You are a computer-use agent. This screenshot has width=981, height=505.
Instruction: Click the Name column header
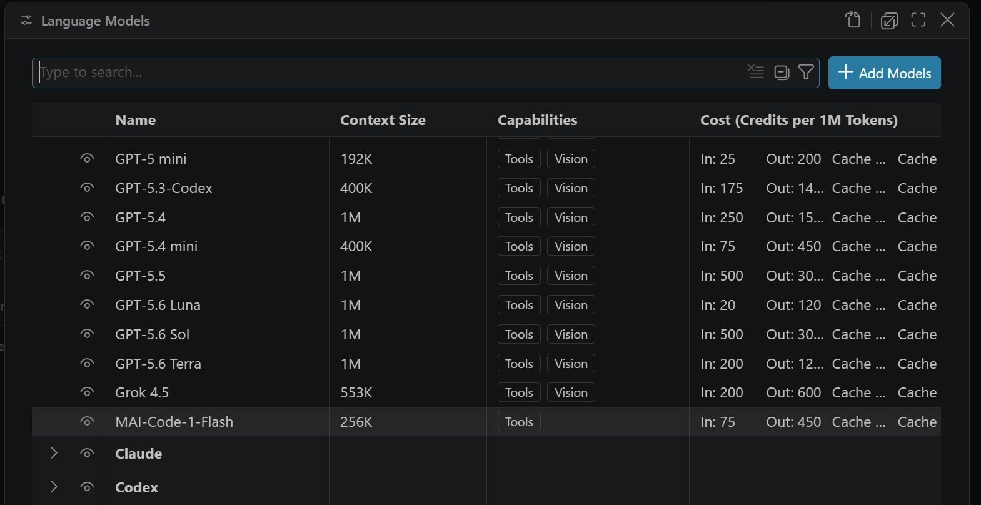click(x=136, y=120)
